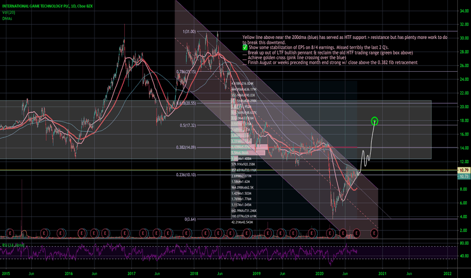Click 2021 on the time axis
This screenshot has width=471, height=278.
[382, 273]
